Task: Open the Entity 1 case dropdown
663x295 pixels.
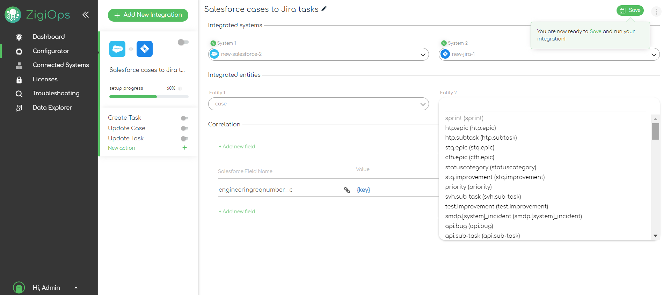Action: coord(319,104)
